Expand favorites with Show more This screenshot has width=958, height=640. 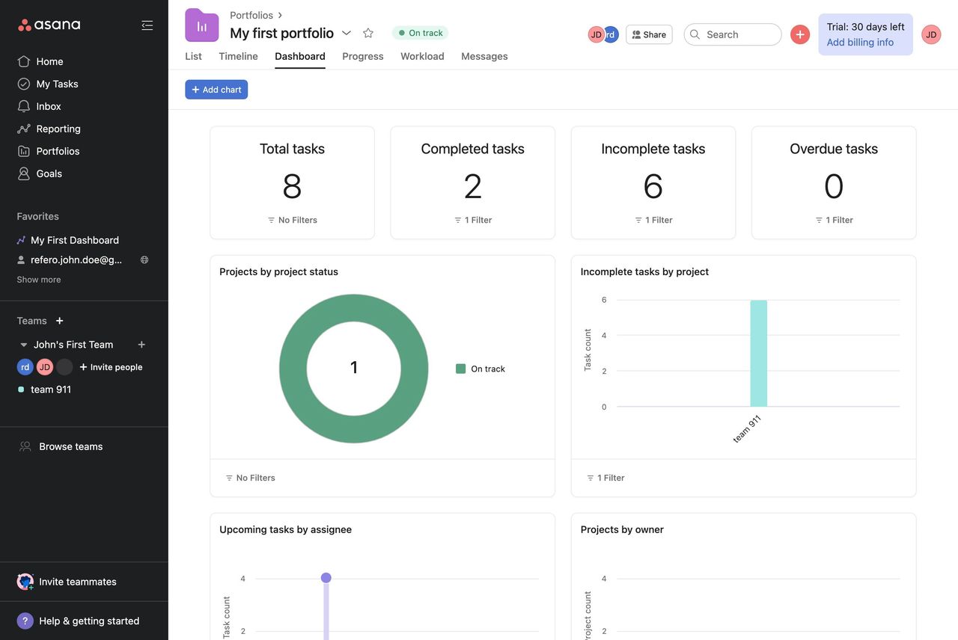(x=39, y=280)
